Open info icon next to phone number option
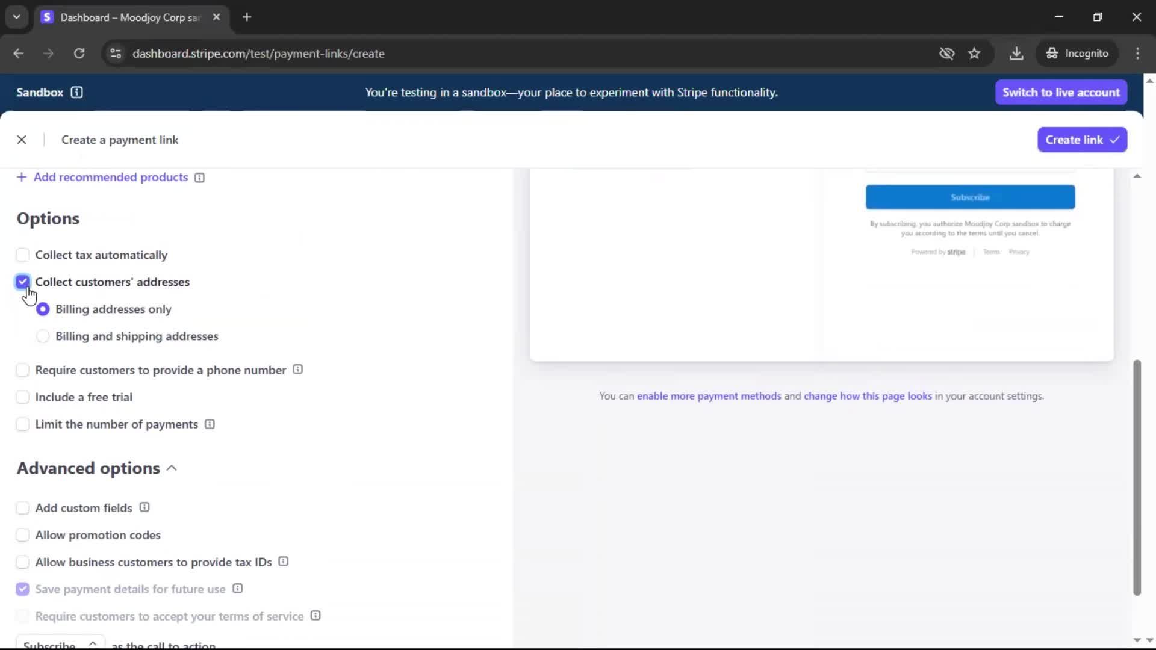The width and height of the screenshot is (1156, 650). click(x=297, y=370)
